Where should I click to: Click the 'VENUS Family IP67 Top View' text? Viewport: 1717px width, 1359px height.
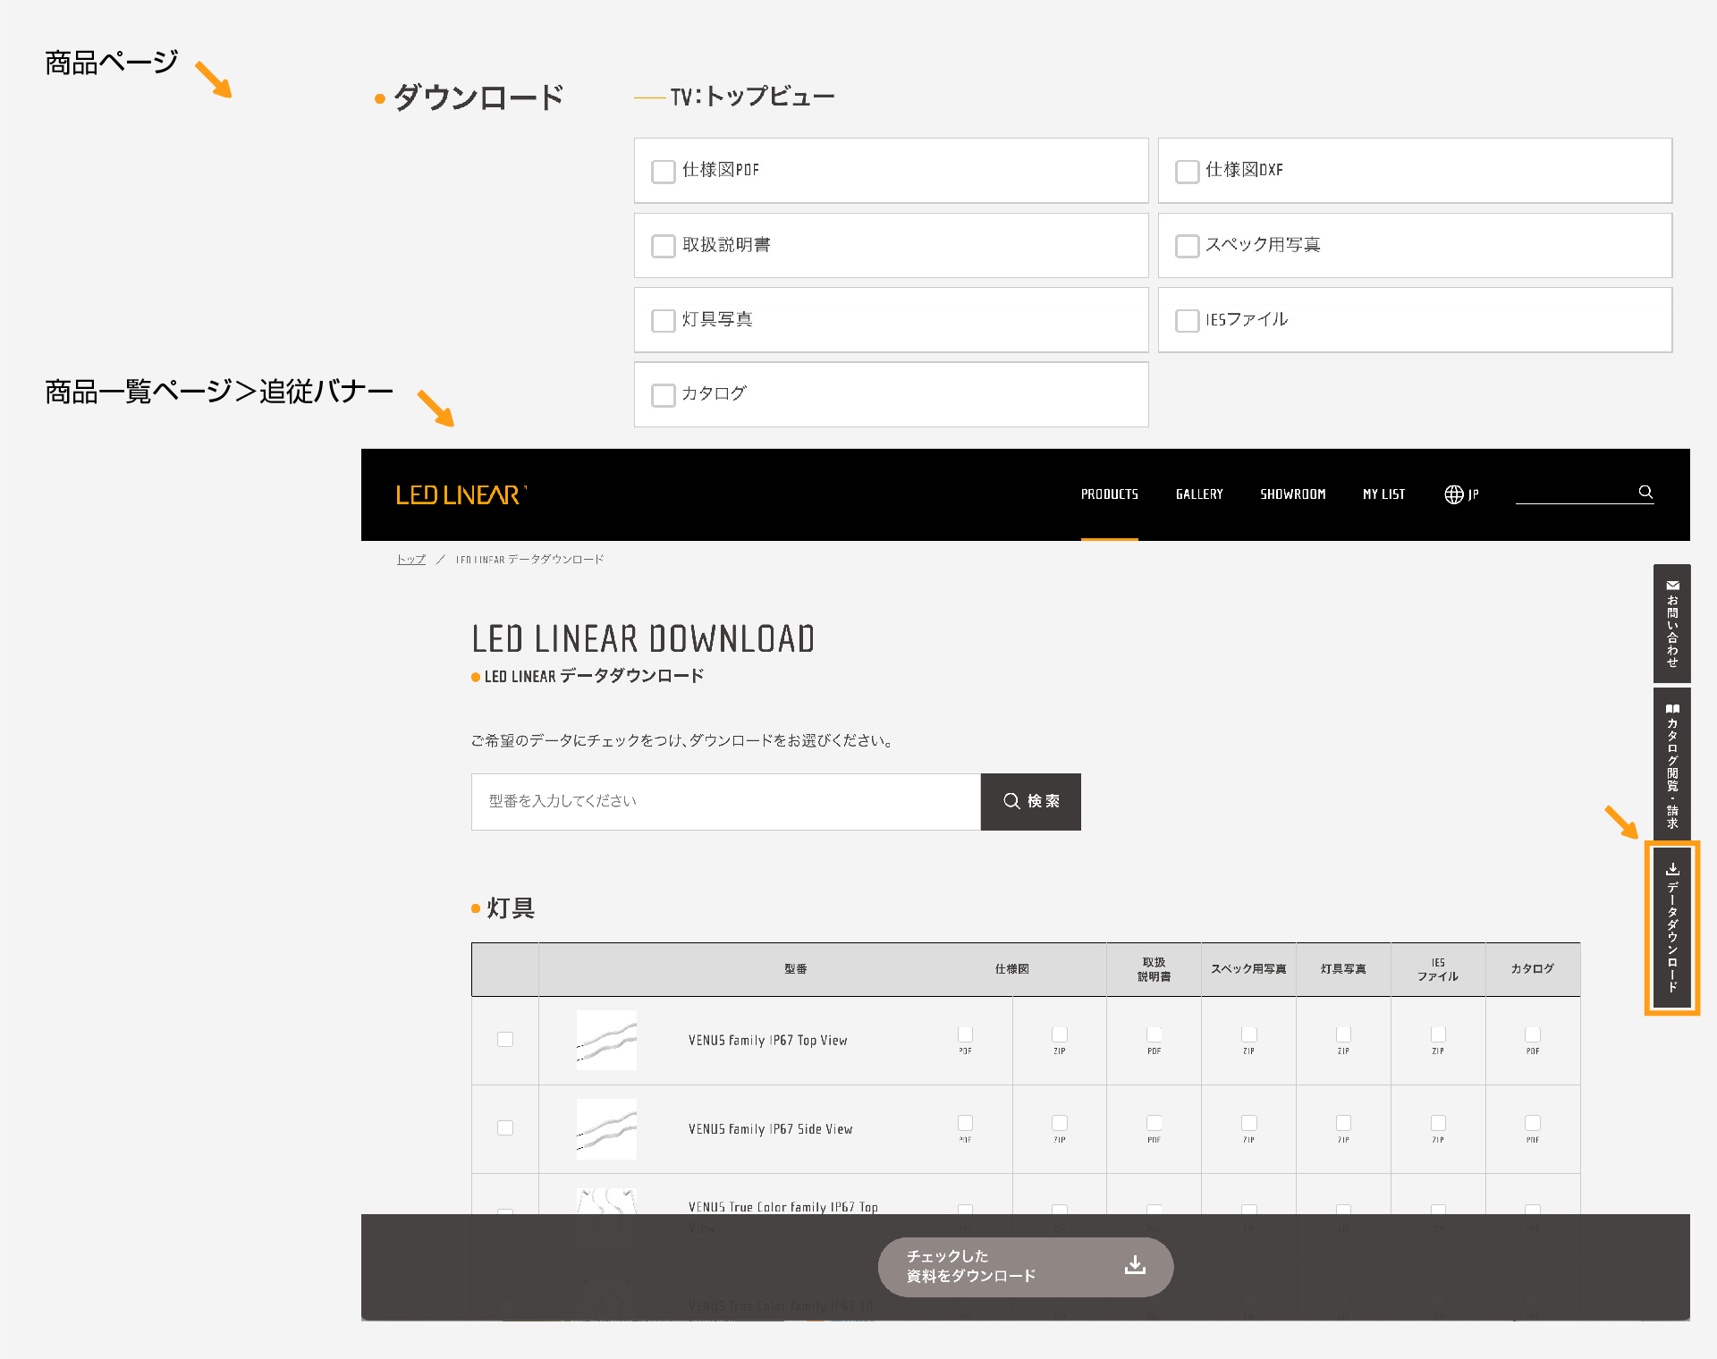point(767,1041)
